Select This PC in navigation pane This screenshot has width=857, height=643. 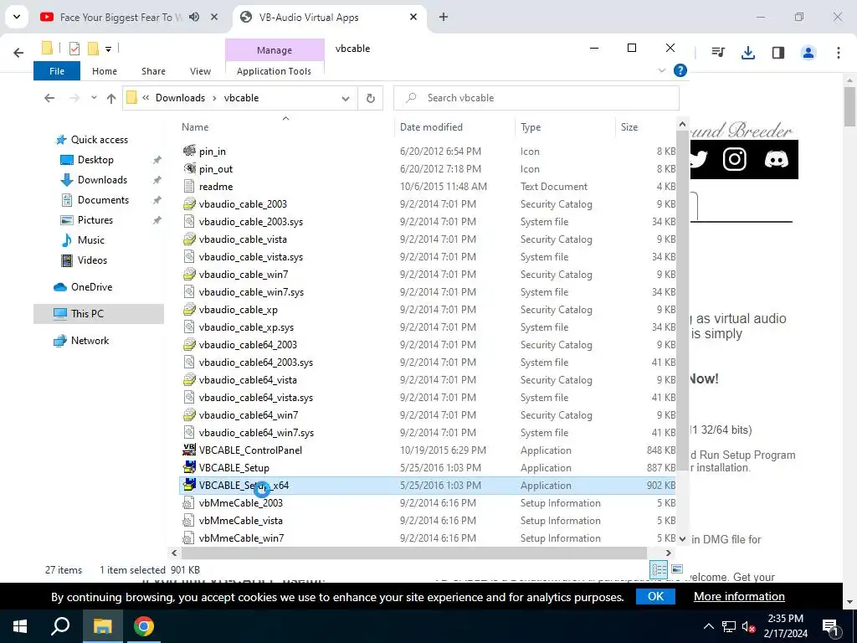coord(99,314)
